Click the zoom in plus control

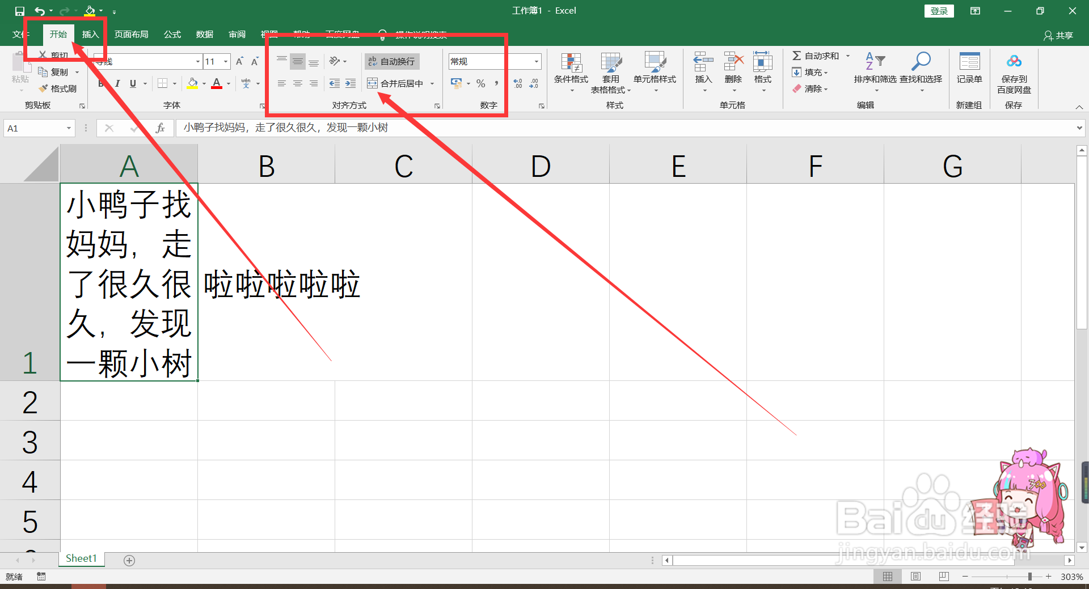click(x=1048, y=577)
